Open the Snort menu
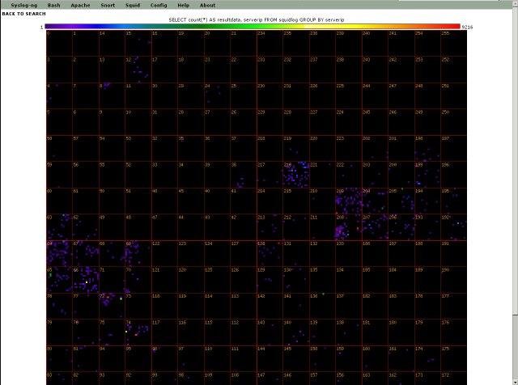 pyautogui.click(x=108, y=5)
